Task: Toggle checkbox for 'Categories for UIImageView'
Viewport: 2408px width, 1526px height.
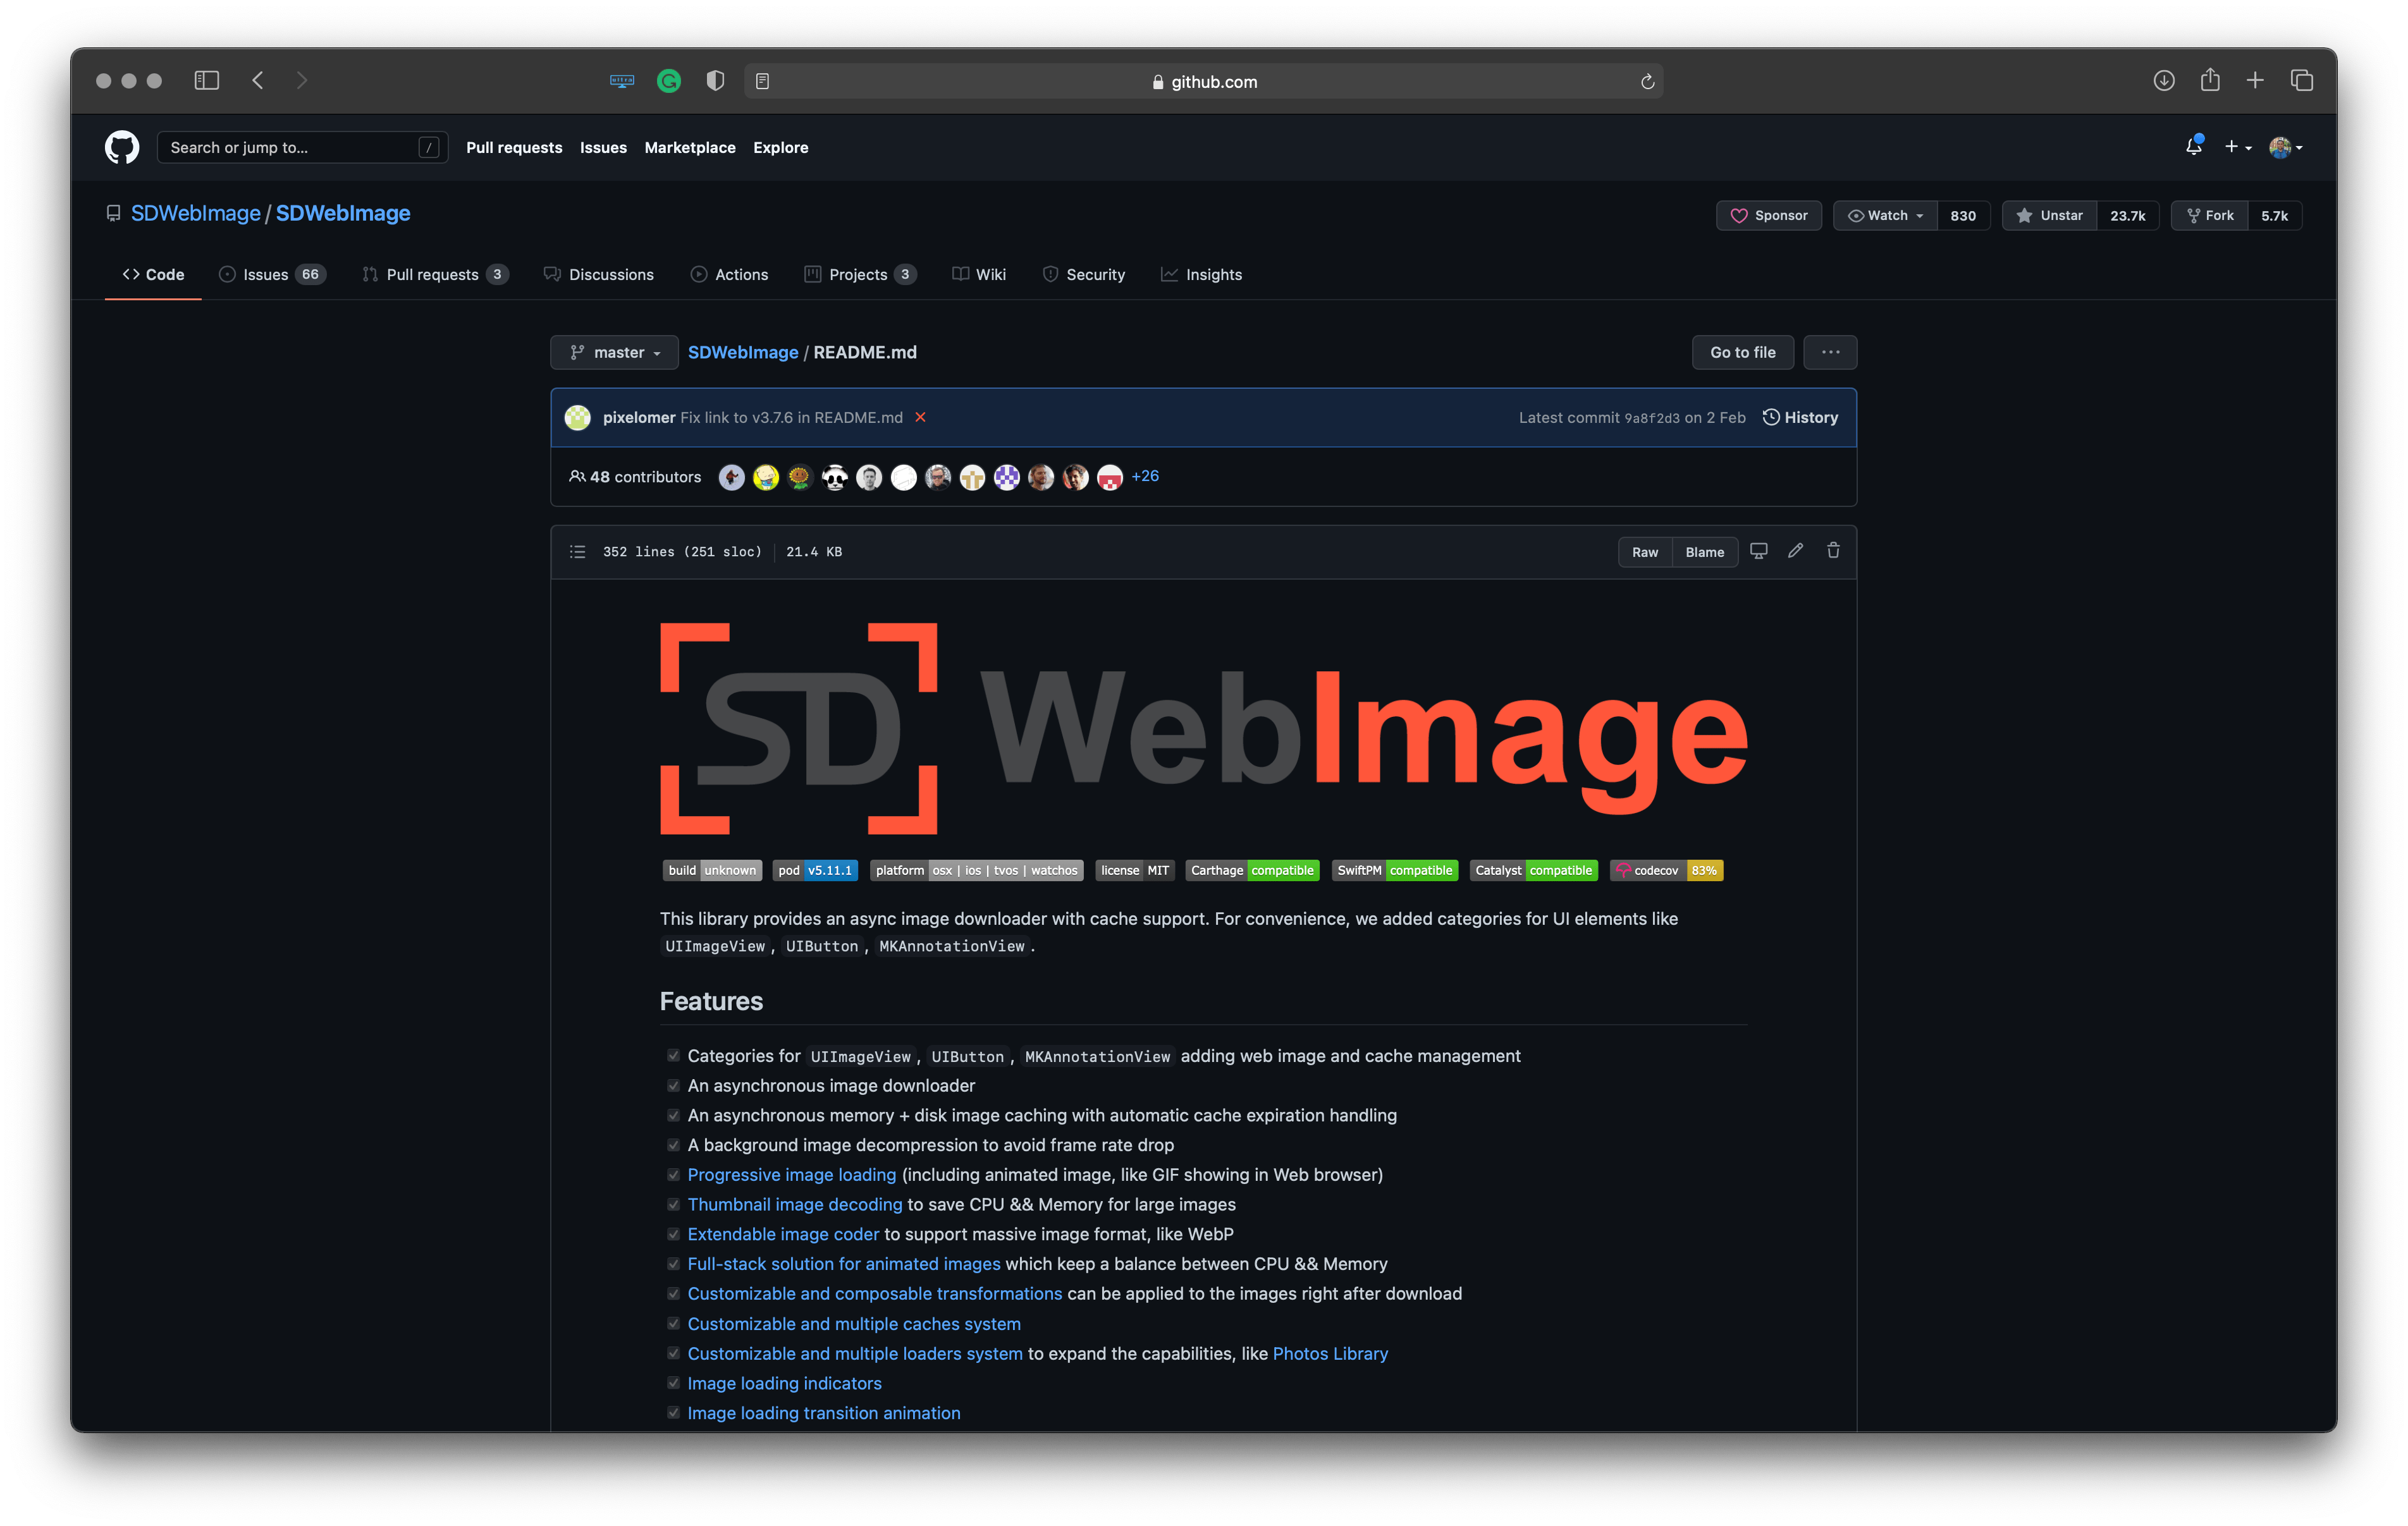Action: coord(674,1055)
